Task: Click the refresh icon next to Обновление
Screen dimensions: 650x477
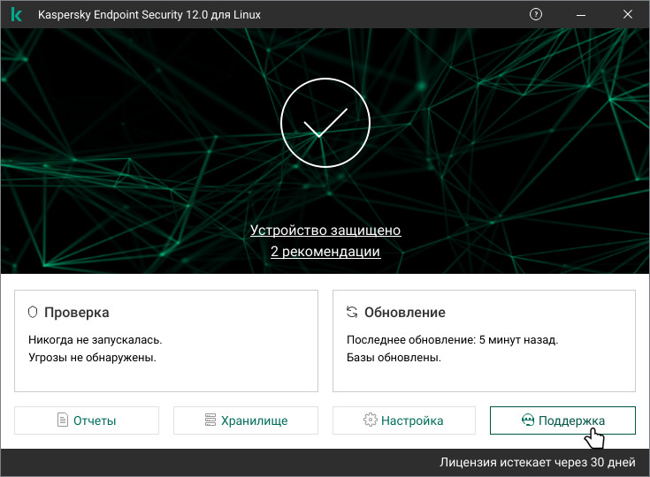Action: pos(352,312)
